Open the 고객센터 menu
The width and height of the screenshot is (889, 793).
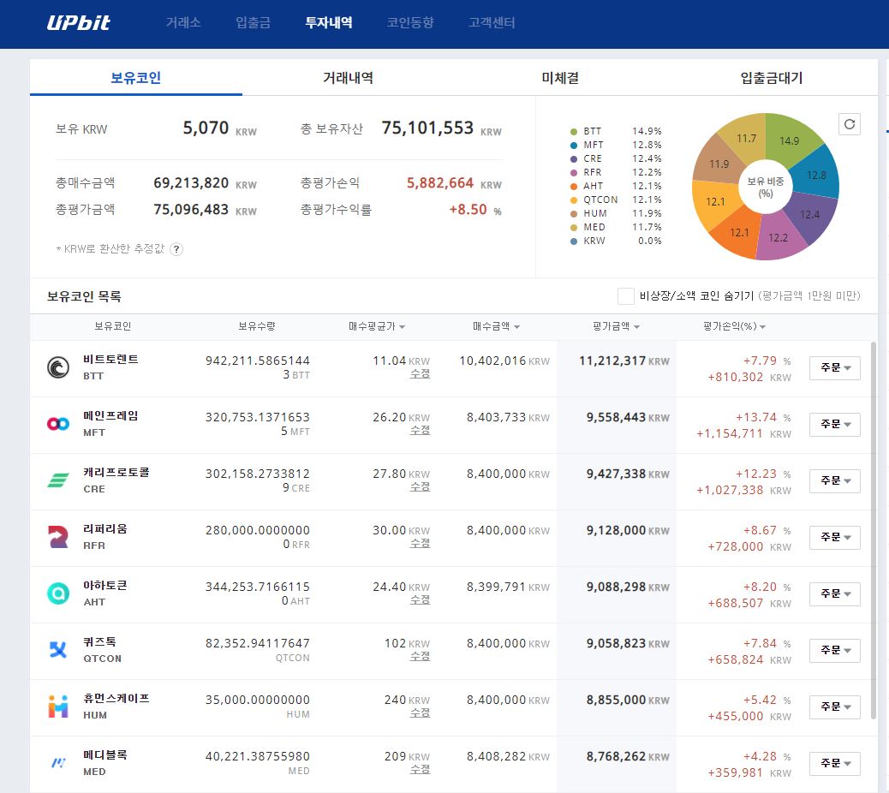[x=491, y=23]
